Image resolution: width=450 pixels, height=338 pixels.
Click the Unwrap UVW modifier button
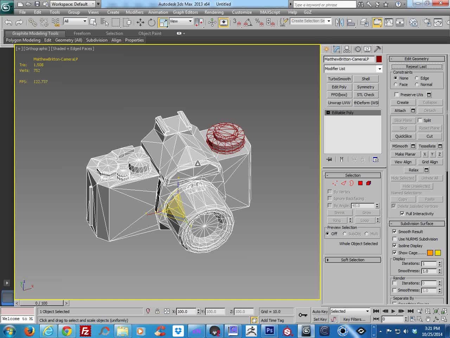click(x=339, y=103)
